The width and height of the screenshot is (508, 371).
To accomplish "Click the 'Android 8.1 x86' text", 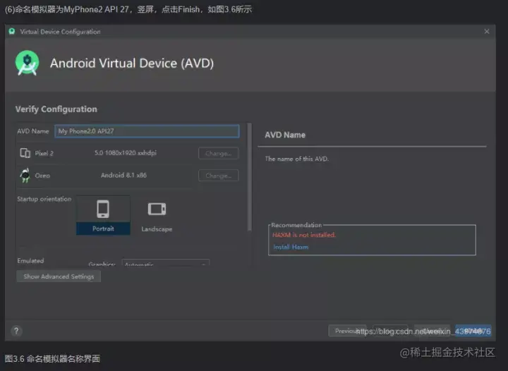I will point(123,175).
